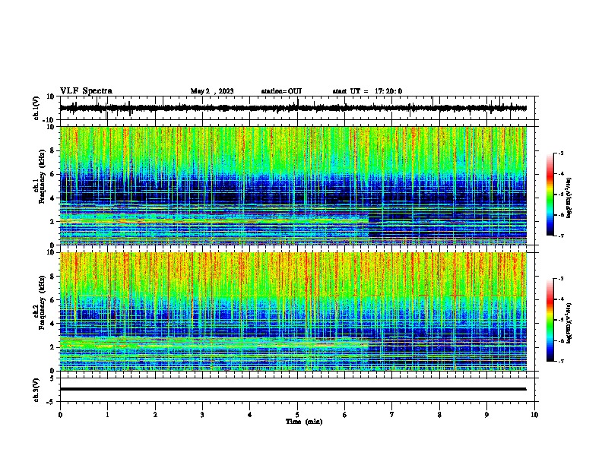Select the date text 'May 2 , 2023'

pos(212,91)
